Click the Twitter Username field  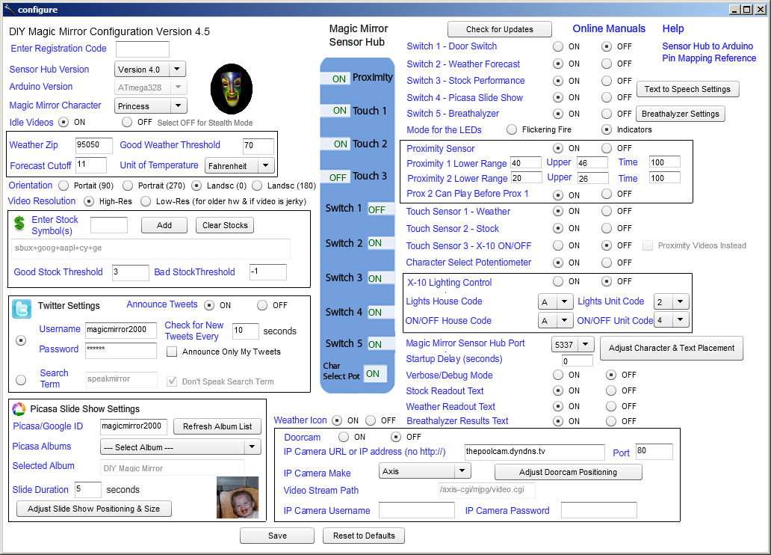point(121,330)
